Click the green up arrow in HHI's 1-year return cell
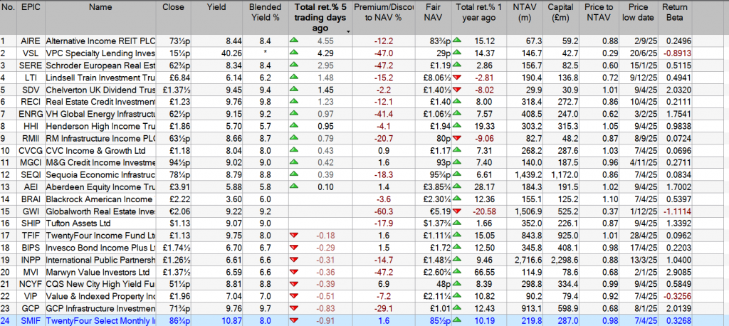 pos(457,126)
